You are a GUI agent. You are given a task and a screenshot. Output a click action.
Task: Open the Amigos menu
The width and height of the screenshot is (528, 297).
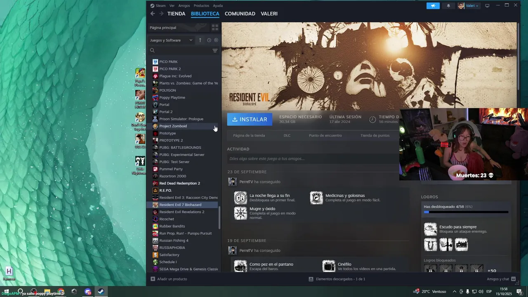coord(184,6)
